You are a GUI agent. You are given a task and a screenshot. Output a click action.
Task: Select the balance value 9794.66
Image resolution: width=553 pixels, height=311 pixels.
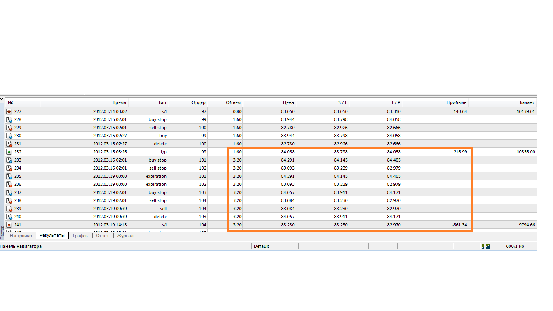coord(527,225)
